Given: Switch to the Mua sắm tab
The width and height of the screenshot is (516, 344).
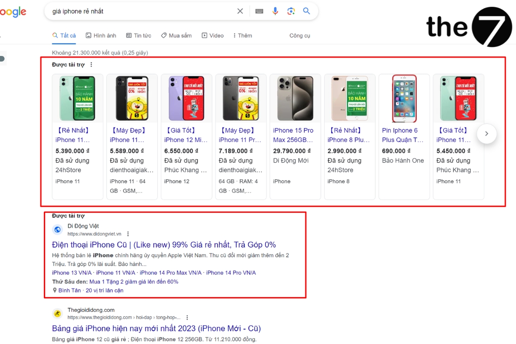Looking at the screenshot, I should (x=176, y=35).
